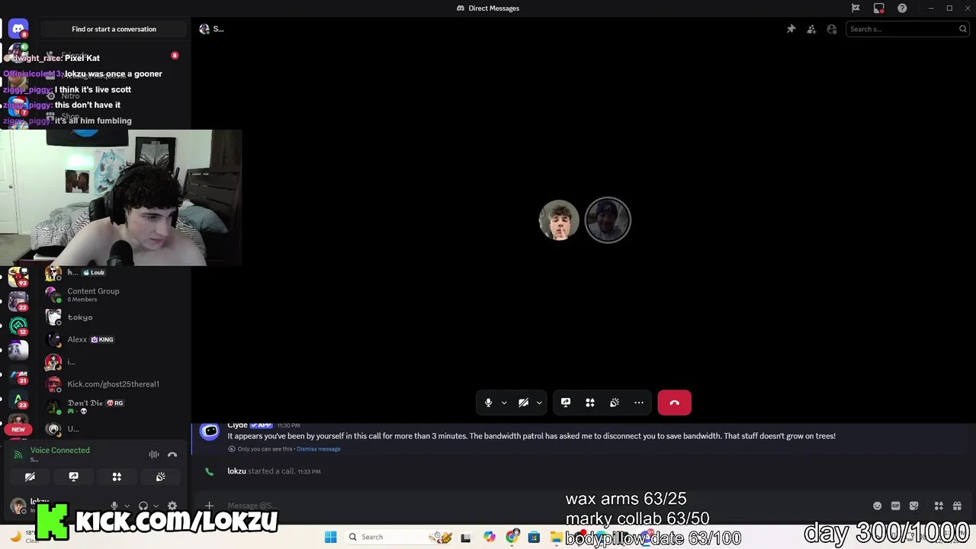This screenshot has width=976, height=549.
Task: Open server with 93 notifications badge
Action: pyautogui.click(x=18, y=276)
